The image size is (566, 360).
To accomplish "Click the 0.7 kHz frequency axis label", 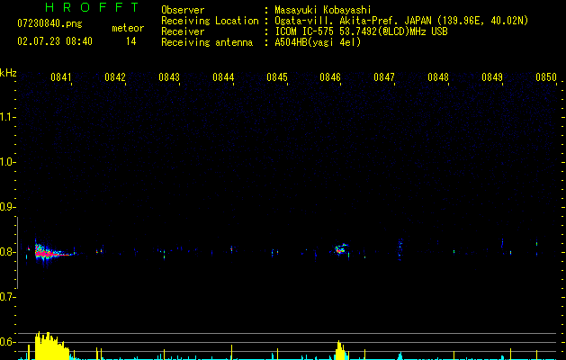I will point(7,297).
